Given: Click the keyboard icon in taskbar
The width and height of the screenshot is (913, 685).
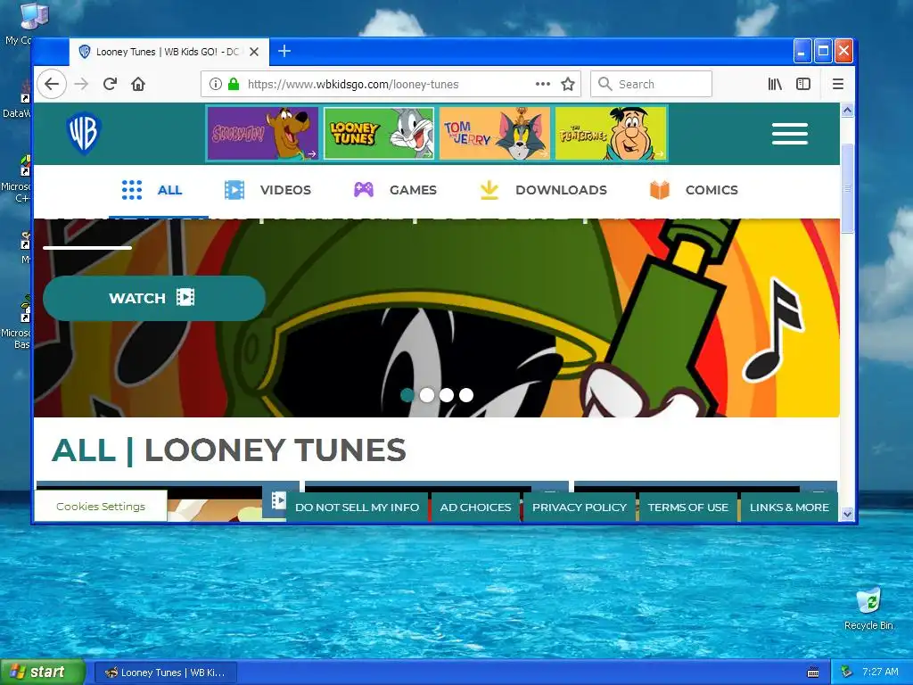Looking at the screenshot, I should click(x=813, y=673).
